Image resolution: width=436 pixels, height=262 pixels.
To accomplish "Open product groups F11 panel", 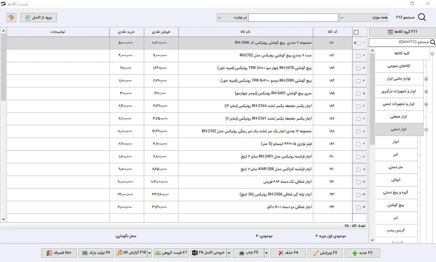I will (402, 32).
